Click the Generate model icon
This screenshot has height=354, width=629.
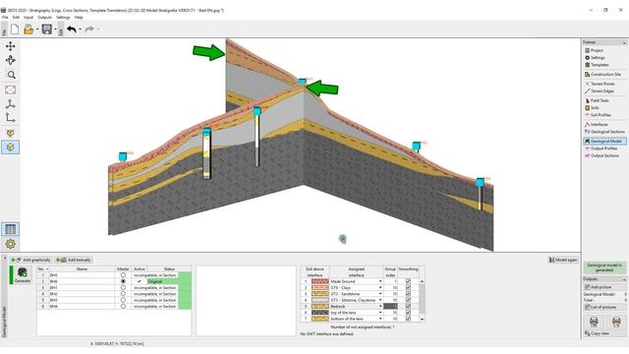click(23, 275)
